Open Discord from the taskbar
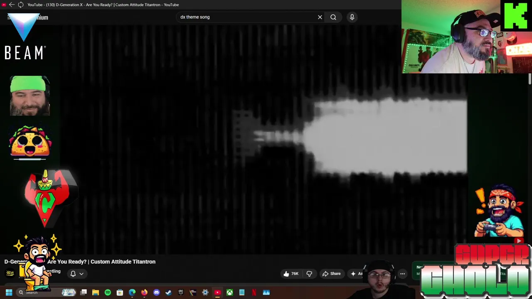 pos(156,292)
